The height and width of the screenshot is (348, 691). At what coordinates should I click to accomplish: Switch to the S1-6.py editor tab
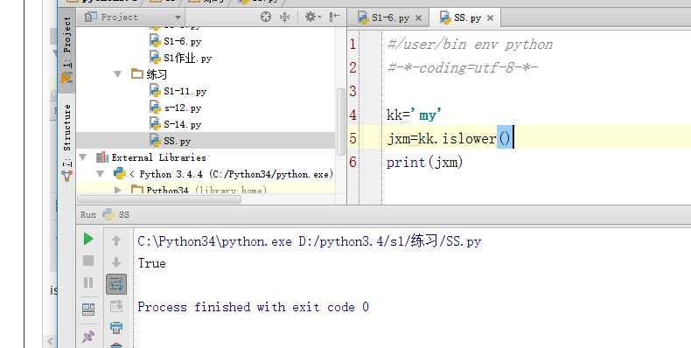click(x=390, y=18)
